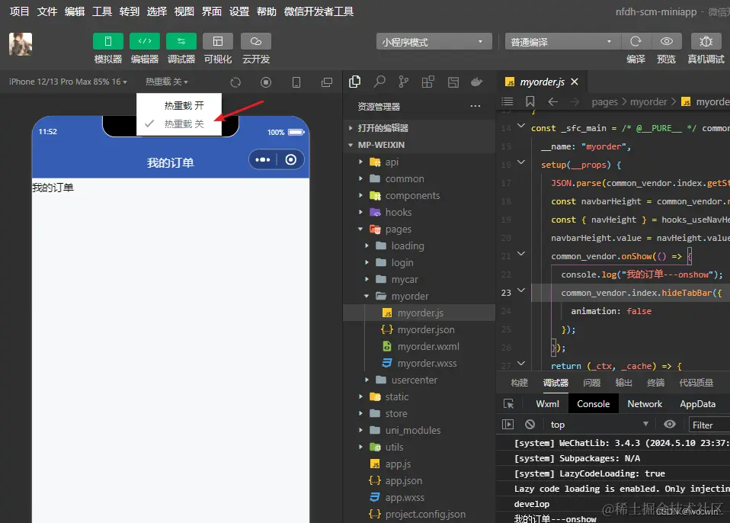Fold code at line 14 chevron
The image size is (730, 523).
pos(521,125)
